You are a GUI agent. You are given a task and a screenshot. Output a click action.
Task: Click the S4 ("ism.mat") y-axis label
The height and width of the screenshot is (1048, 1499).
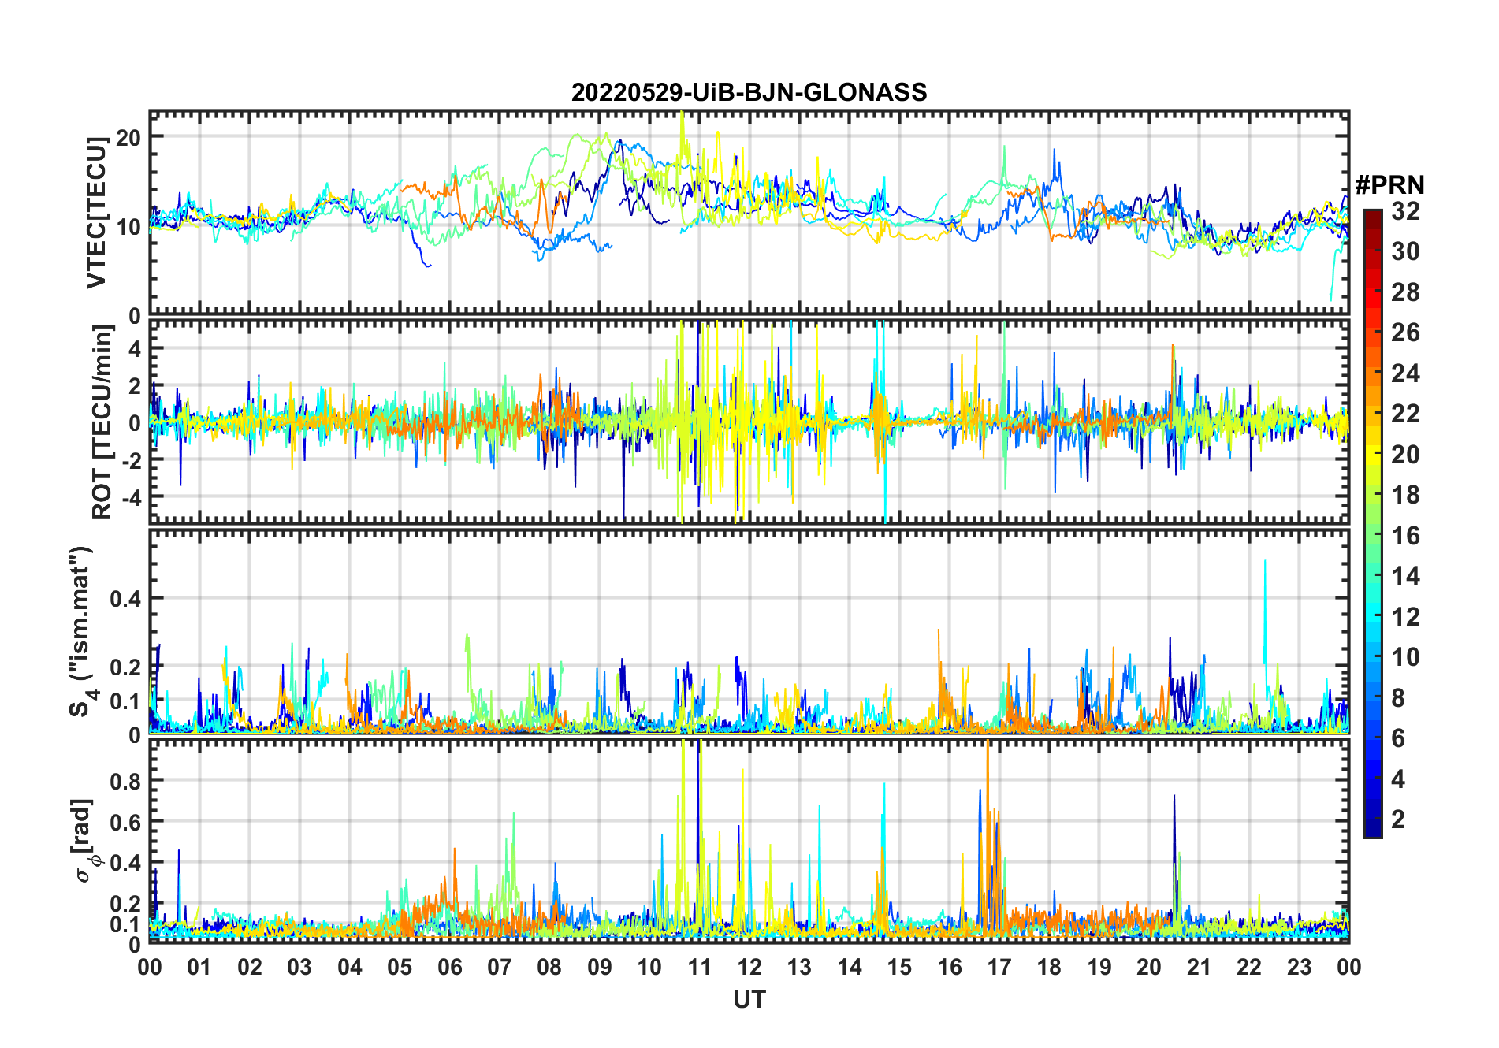coord(81,631)
